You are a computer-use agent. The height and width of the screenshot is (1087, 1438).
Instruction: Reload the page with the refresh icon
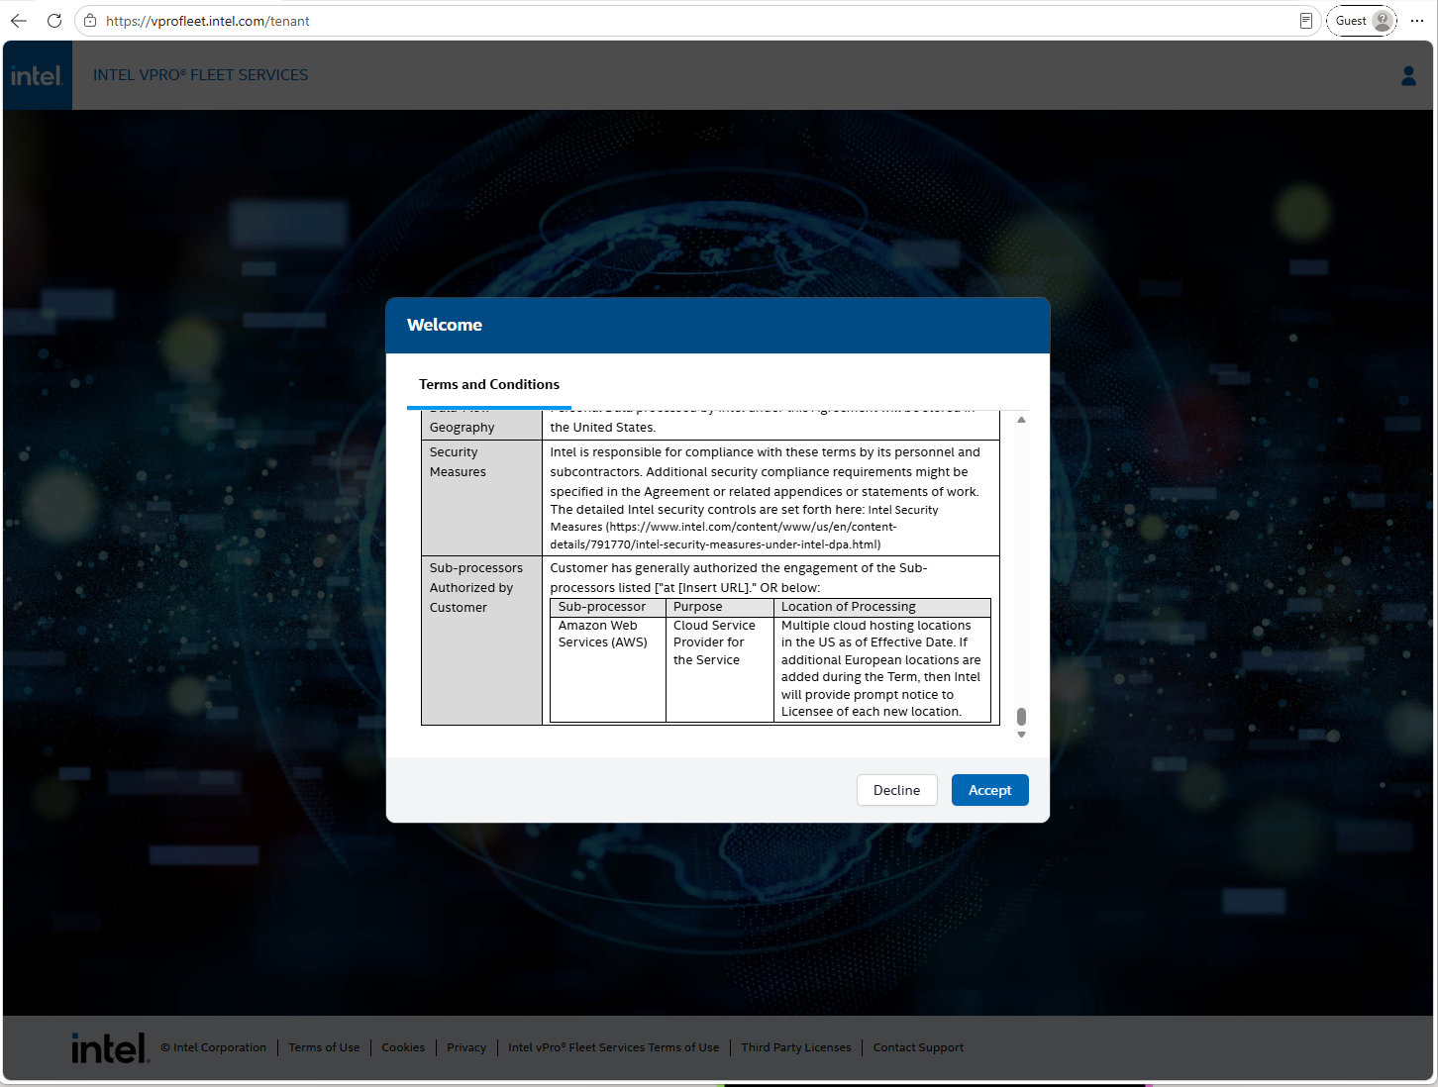54,21
